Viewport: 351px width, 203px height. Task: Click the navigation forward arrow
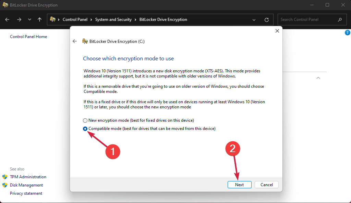coord(19,20)
